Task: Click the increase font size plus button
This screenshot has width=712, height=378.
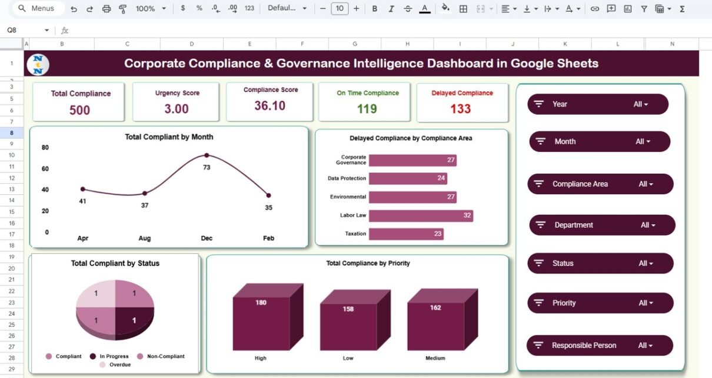Action: pyautogui.click(x=356, y=9)
